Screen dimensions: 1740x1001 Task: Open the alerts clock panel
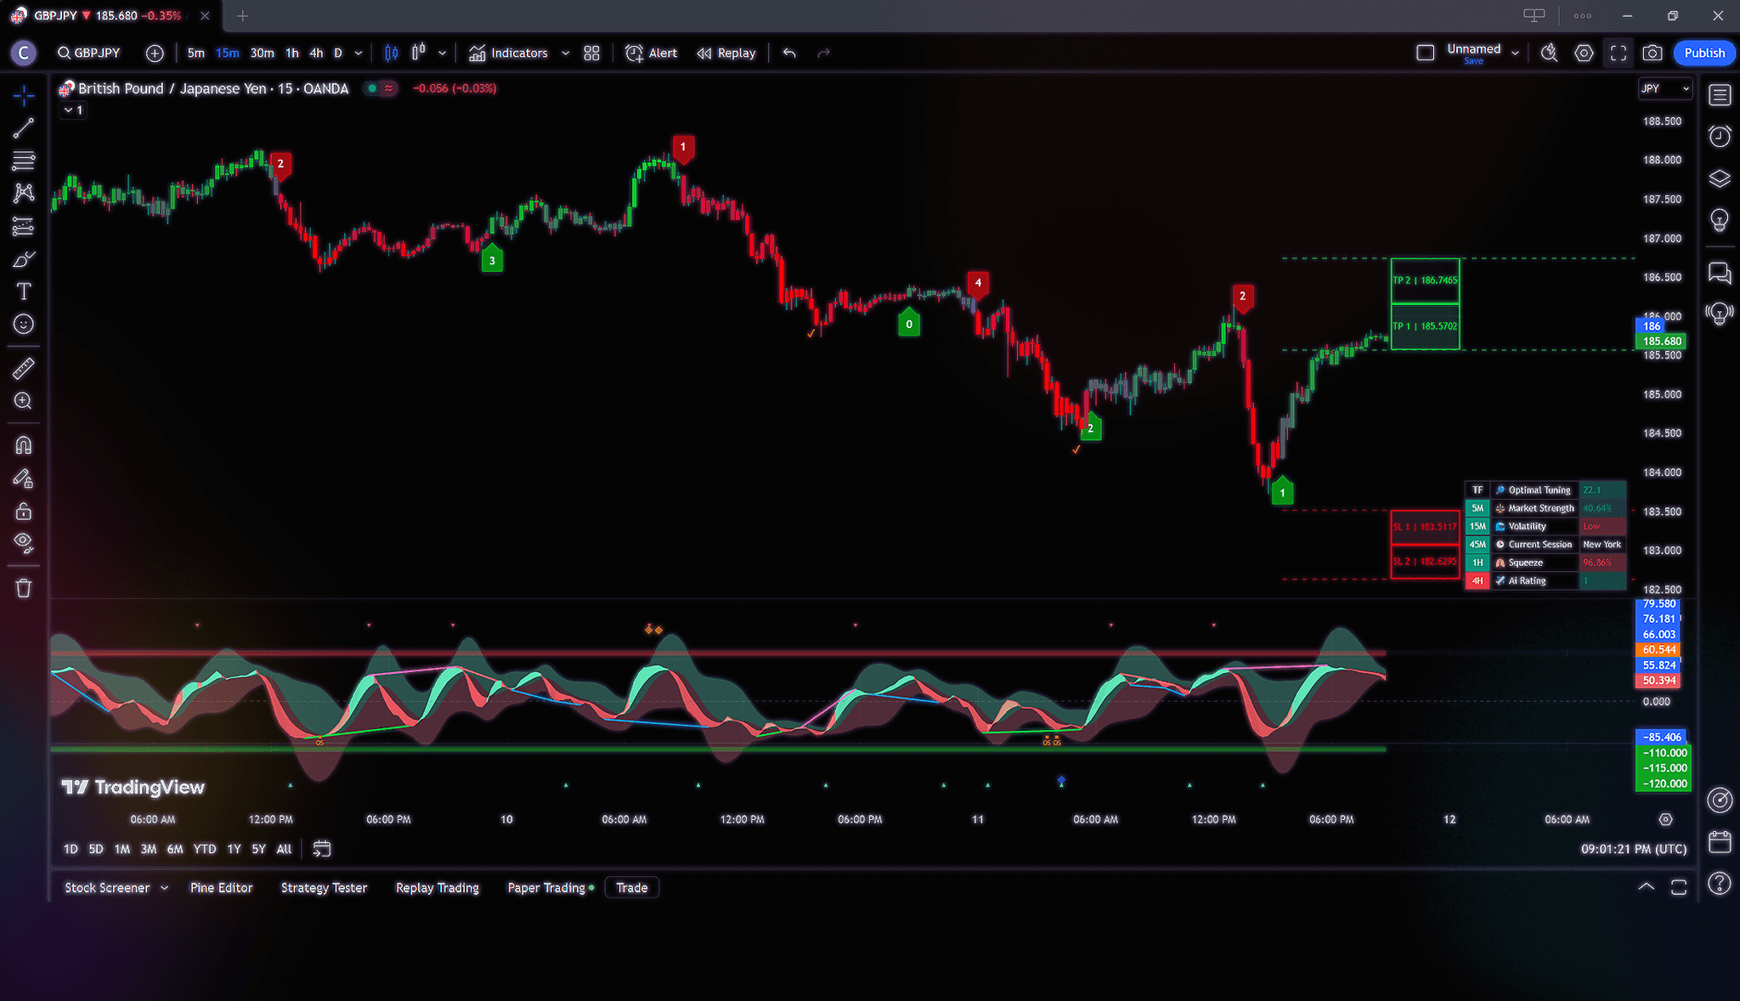(1720, 136)
